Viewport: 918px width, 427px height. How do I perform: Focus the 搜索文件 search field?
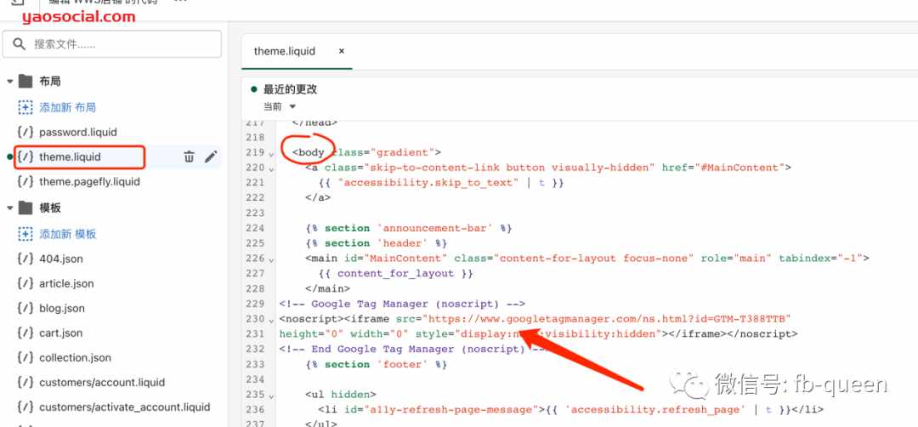point(112,44)
